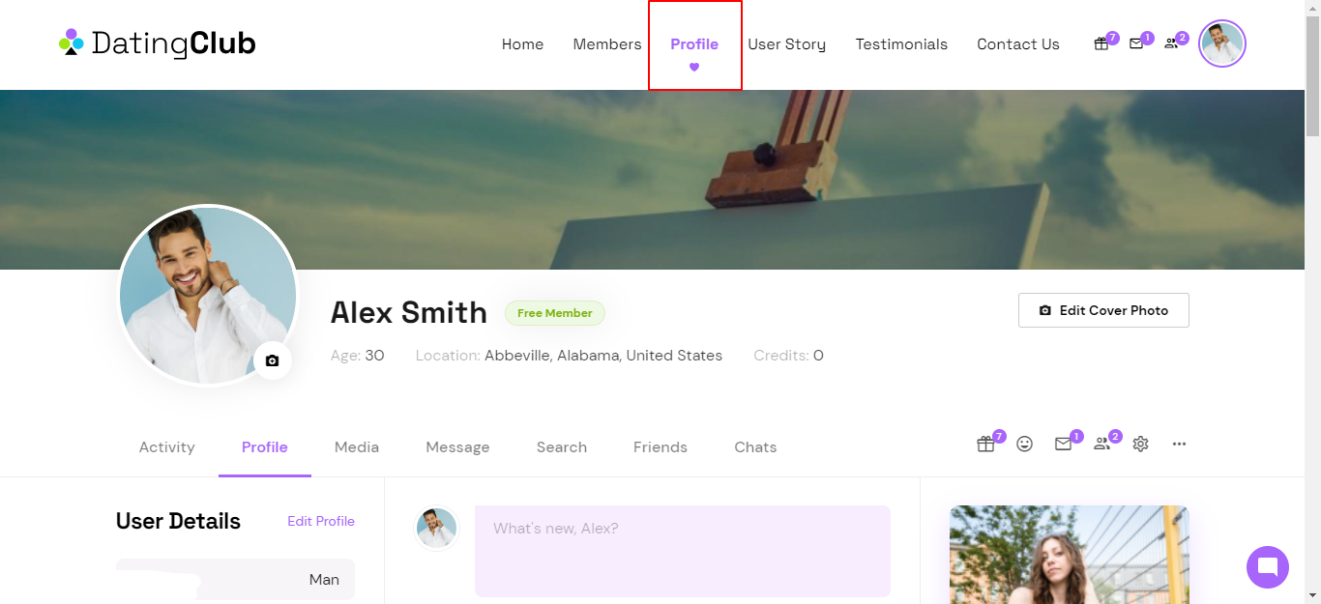
Task: Open friends icon in profile tab row
Action: point(1101,445)
